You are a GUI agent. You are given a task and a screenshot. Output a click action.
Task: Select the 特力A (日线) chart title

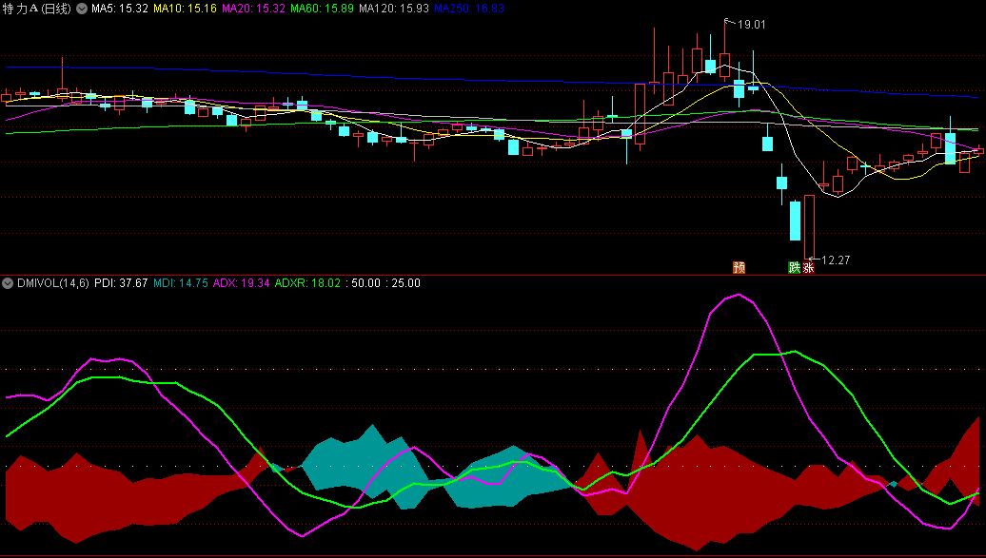coord(36,9)
